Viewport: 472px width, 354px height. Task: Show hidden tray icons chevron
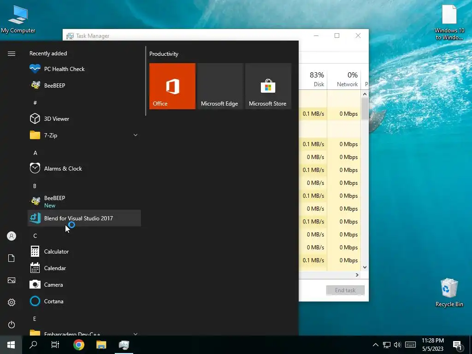click(x=375, y=345)
